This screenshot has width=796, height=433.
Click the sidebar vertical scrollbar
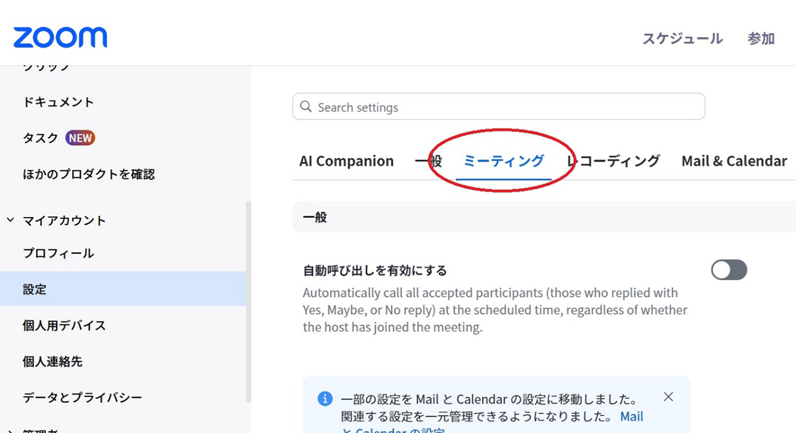coord(248,302)
